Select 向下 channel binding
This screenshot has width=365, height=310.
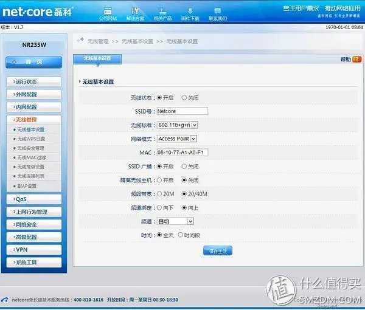159,208
